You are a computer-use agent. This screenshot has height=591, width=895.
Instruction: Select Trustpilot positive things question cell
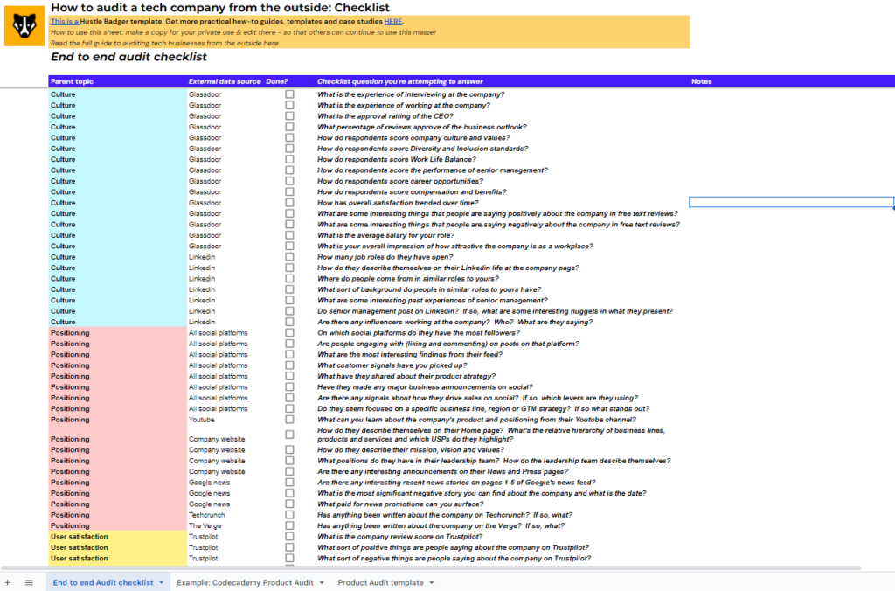click(x=454, y=547)
